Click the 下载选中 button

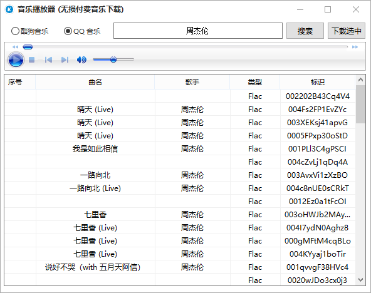click(347, 31)
